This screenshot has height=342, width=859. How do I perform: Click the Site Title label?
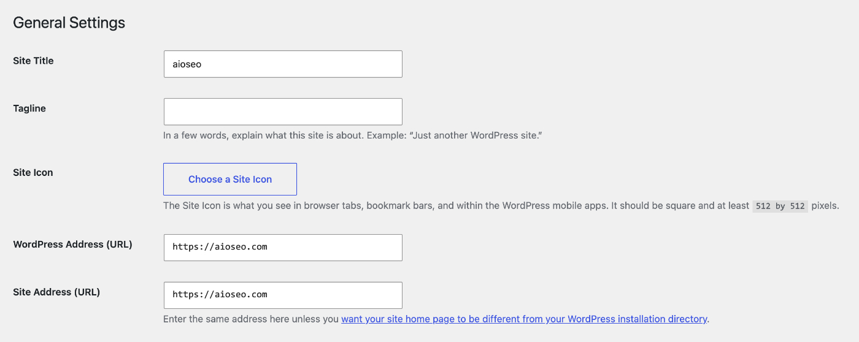(x=33, y=61)
